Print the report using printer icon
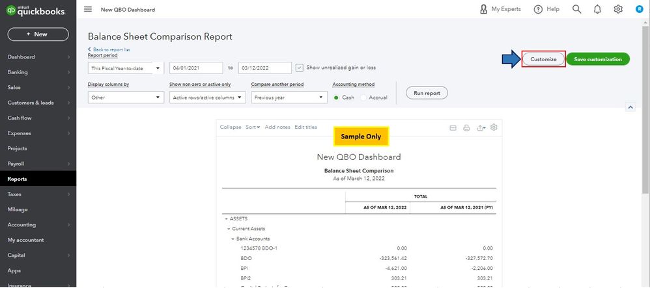This screenshot has width=650, height=288. click(x=466, y=128)
